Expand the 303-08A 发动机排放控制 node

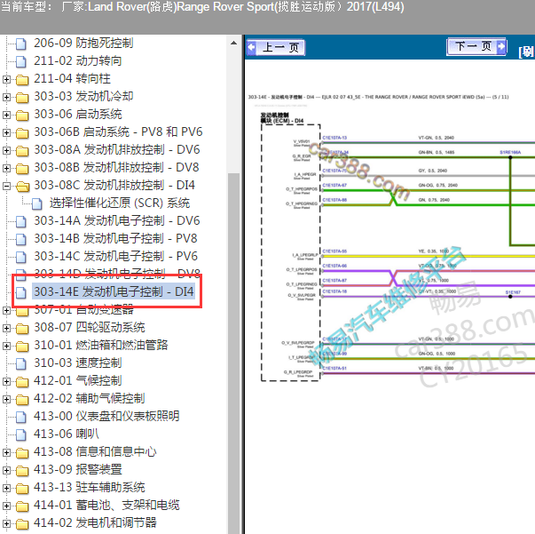6,150
